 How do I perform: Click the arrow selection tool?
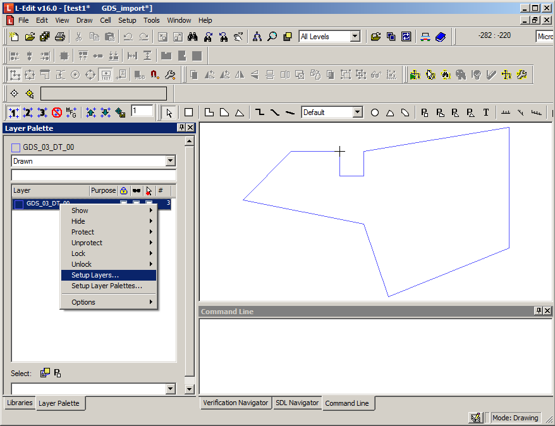pyautogui.click(x=169, y=113)
